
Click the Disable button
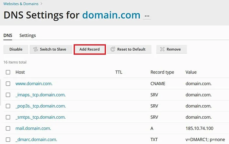tap(16, 50)
